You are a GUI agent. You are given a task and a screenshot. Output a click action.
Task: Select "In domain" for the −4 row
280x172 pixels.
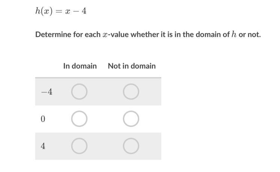click(79, 92)
